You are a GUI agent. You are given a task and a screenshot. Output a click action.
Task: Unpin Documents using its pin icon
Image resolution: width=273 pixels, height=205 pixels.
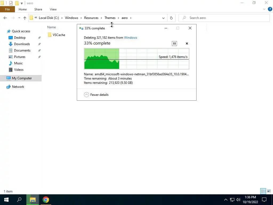point(39,50)
